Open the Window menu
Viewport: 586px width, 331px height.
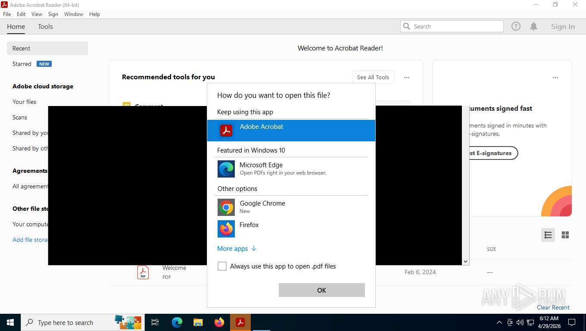[x=74, y=14]
